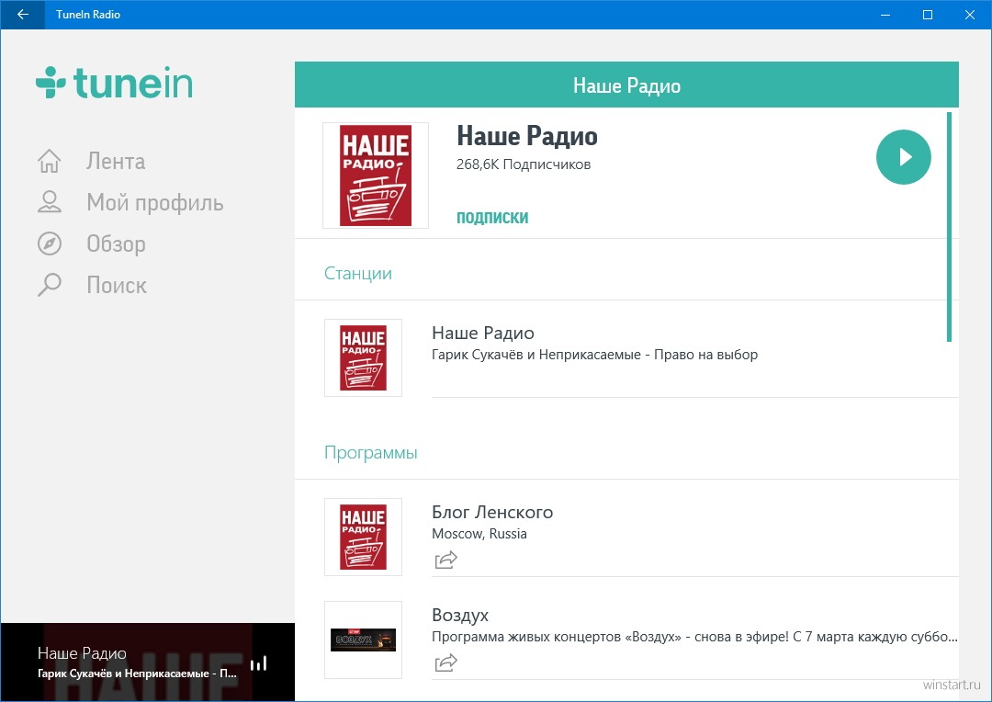Click the compass icon beside Обзор
This screenshot has width=992, height=702.
pos(49,243)
